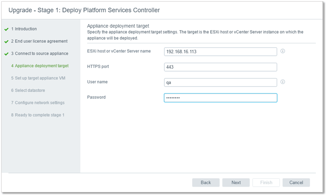Click into the HTTPS port field
Screen dimensions: 327x196
[221, 67]
